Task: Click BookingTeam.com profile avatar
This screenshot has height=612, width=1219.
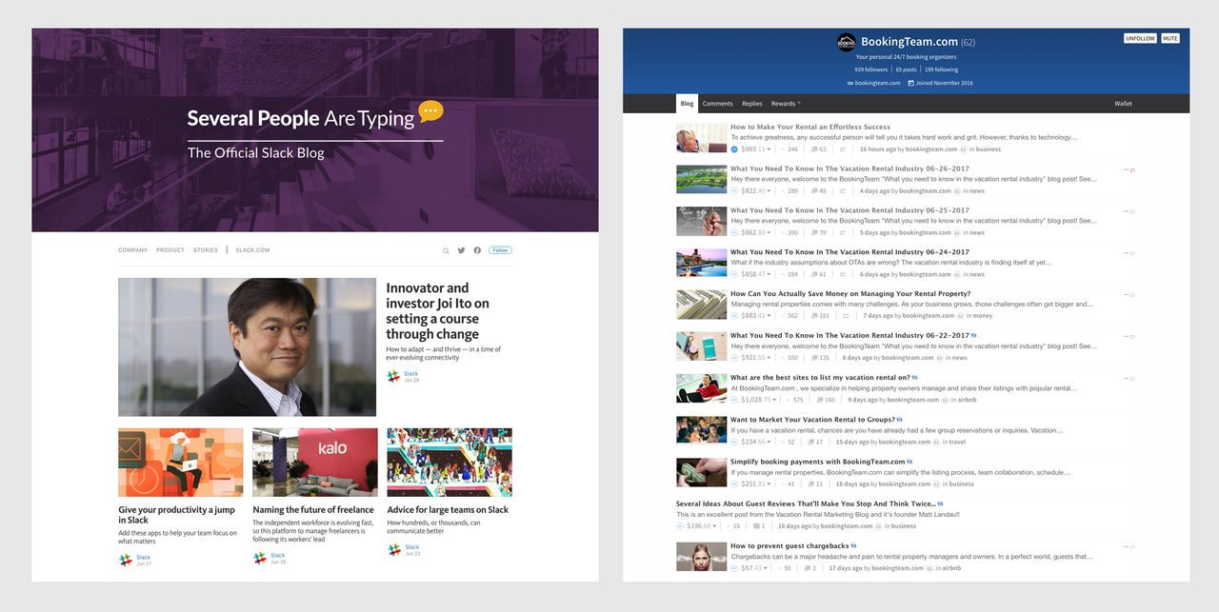Action: coord(847,42)
